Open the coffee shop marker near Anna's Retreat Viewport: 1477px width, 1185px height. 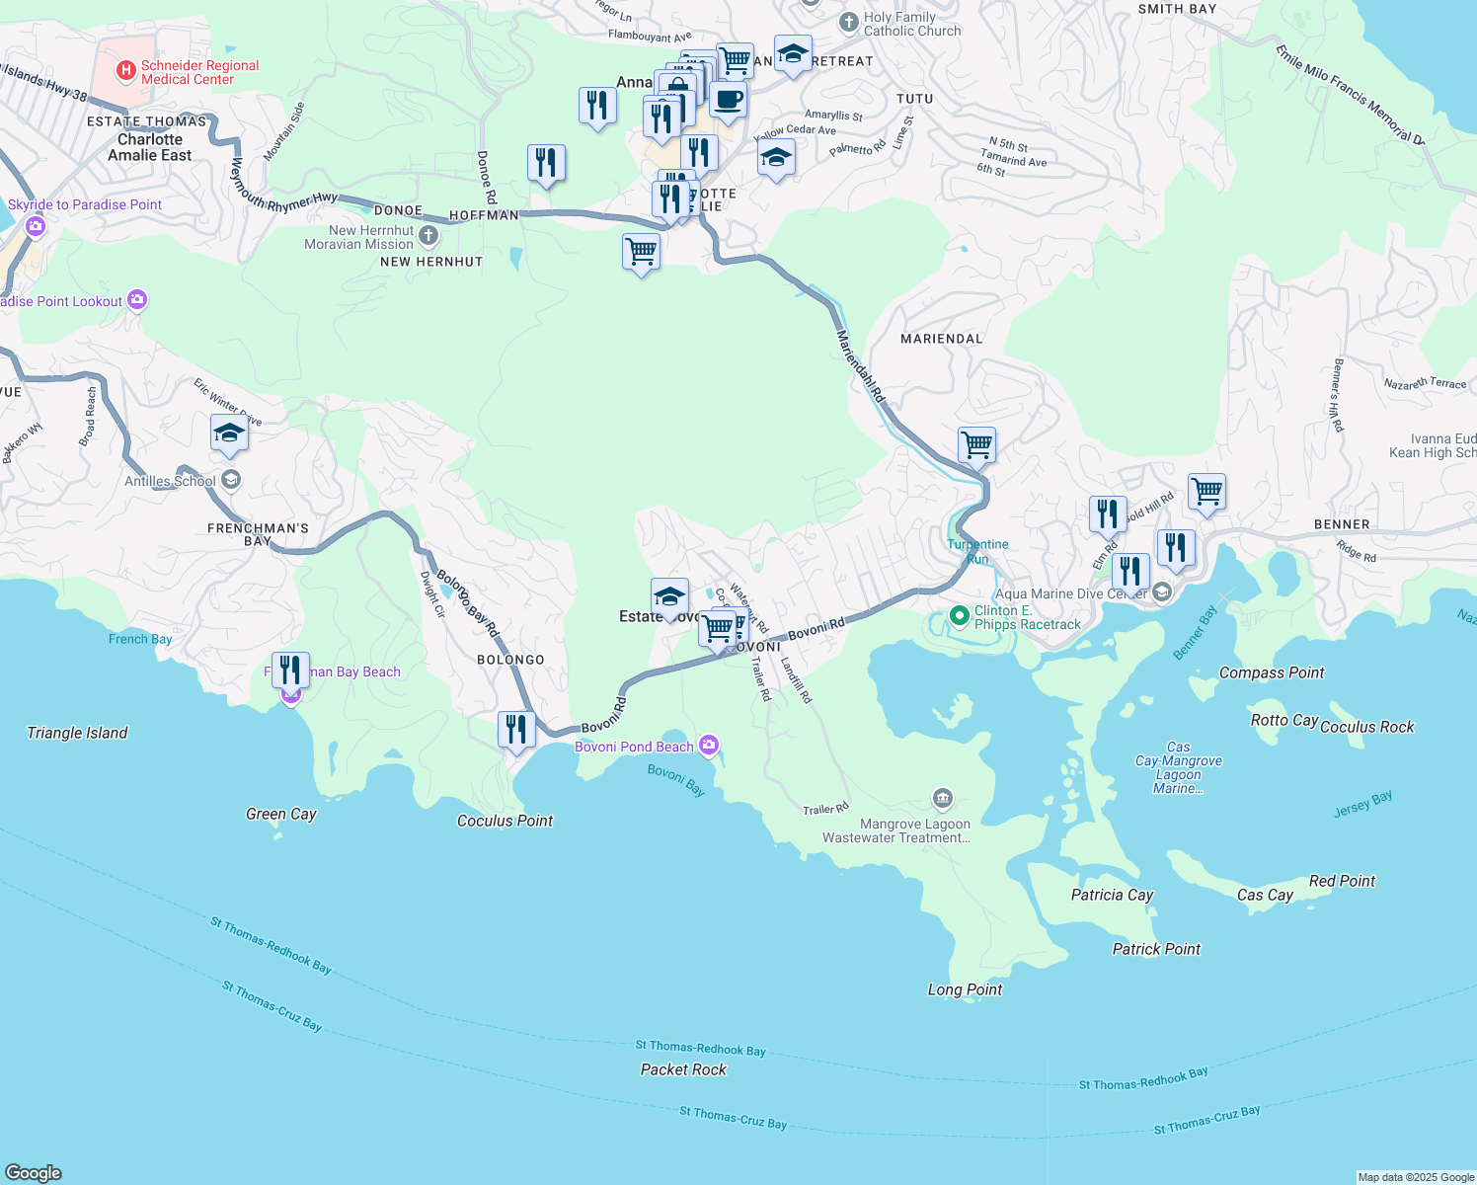tap(729, 99)
